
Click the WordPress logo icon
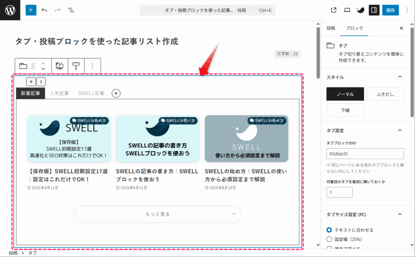click(x=10, y=10)
